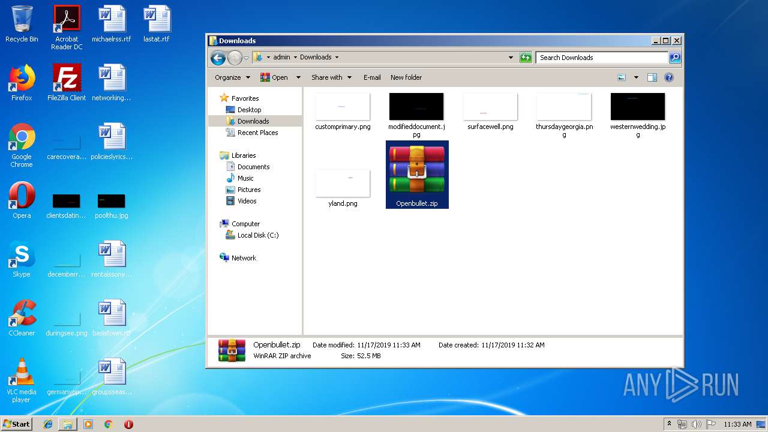Expand the view options dropdown arrow

pyautogui.click(x=636, y=77)
